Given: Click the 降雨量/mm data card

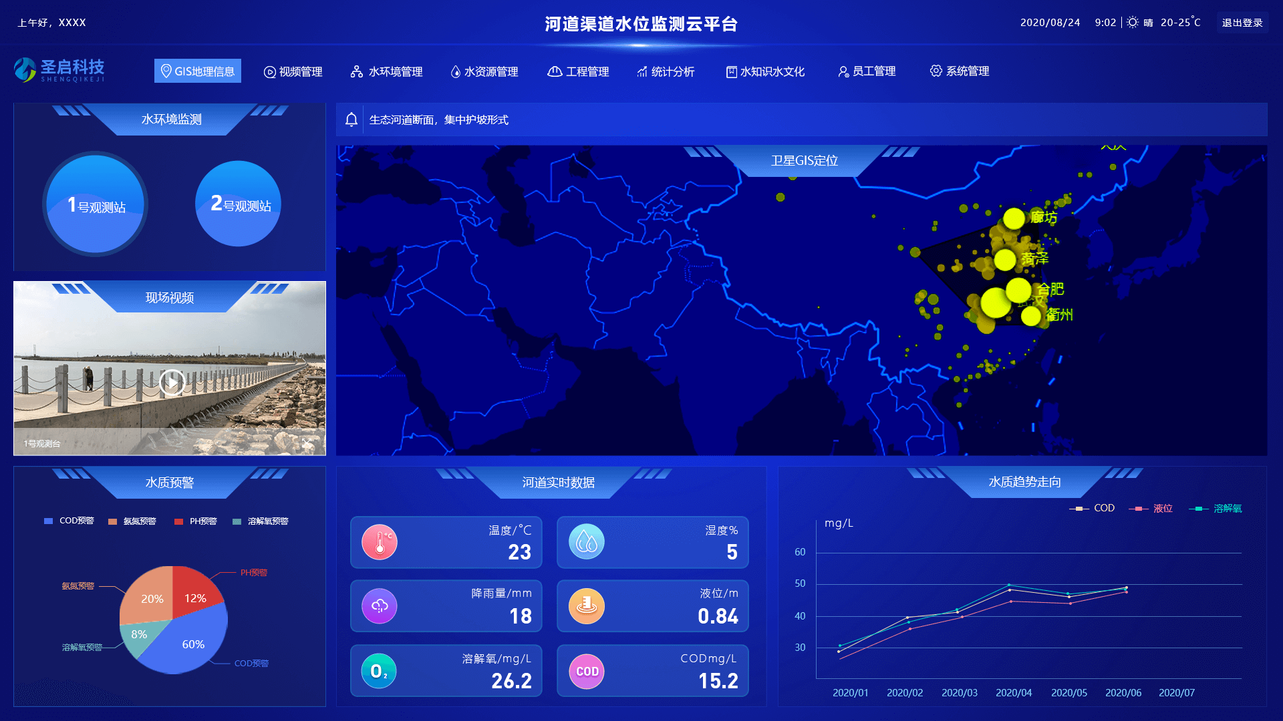Looking at the screenshot, I should tap(446, 606).
